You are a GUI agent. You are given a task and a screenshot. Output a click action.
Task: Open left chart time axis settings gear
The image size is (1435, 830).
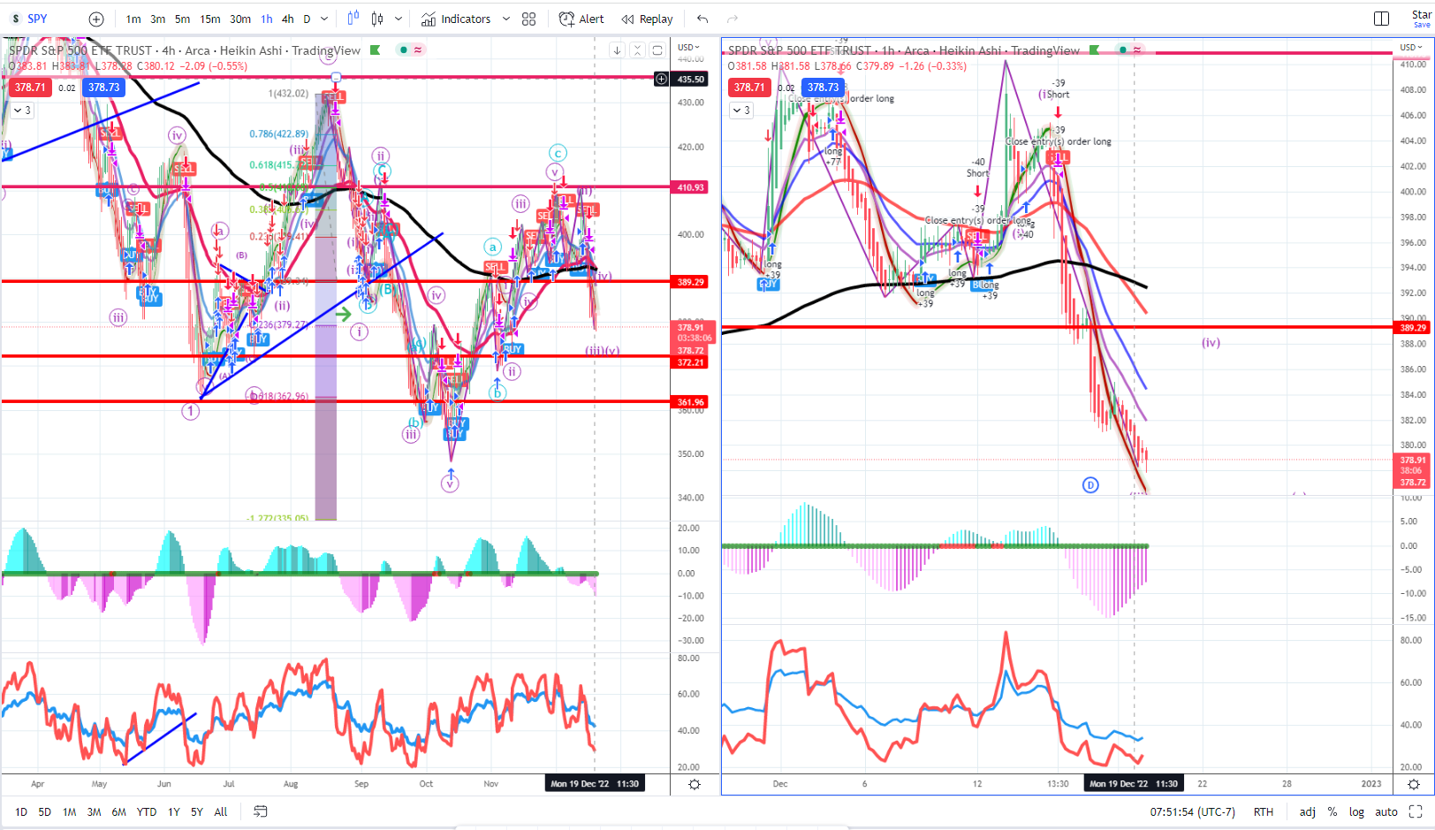[695, 784]
